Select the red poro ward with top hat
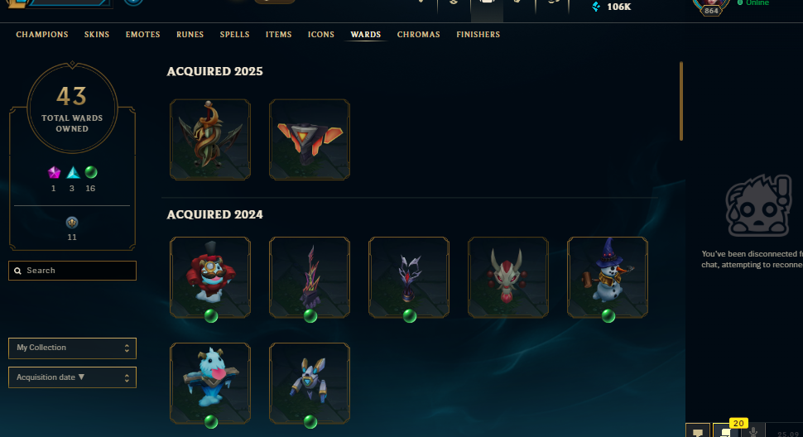This screenshot has width=803, height=437. (x=210, y=277)
